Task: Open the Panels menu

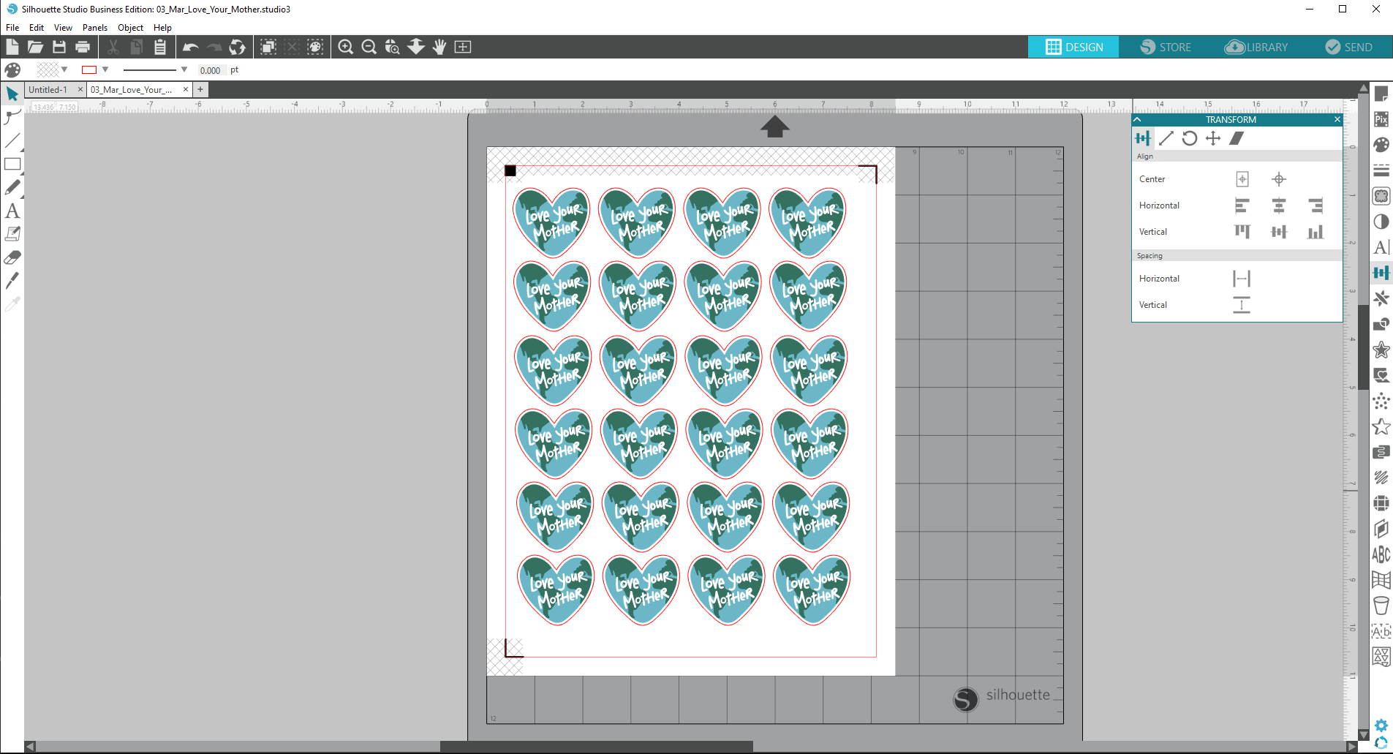Action: pyautogui.click(x=95, y=27)
